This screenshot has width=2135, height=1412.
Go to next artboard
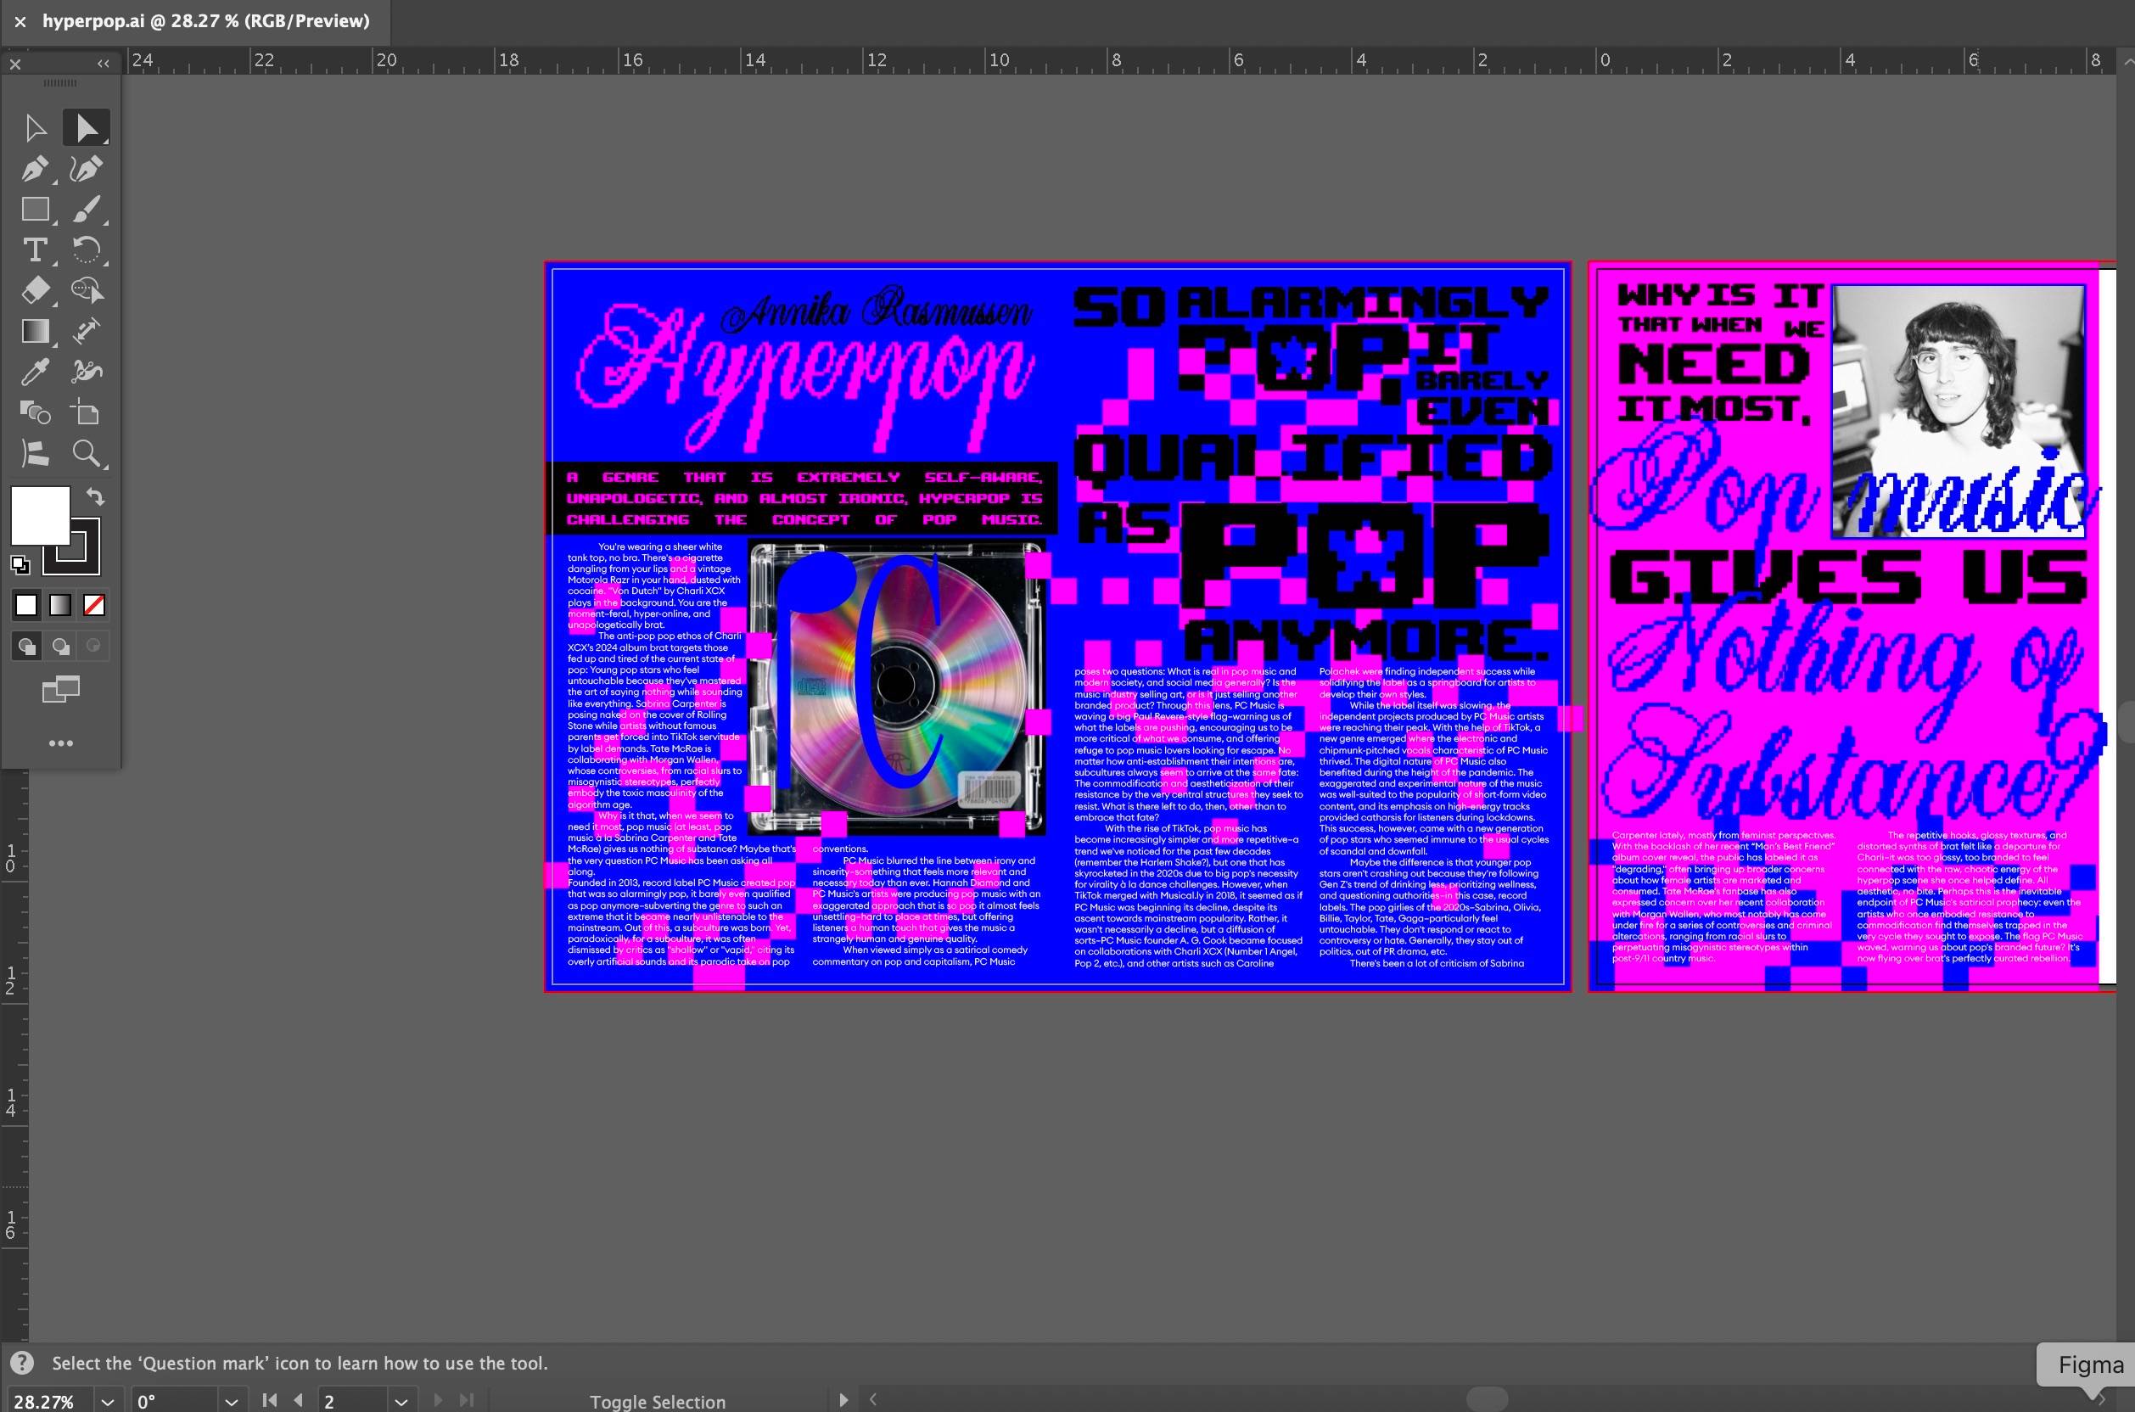pos(438,1400)
